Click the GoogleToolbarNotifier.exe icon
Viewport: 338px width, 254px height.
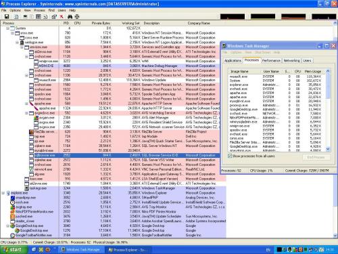point(13,235)
